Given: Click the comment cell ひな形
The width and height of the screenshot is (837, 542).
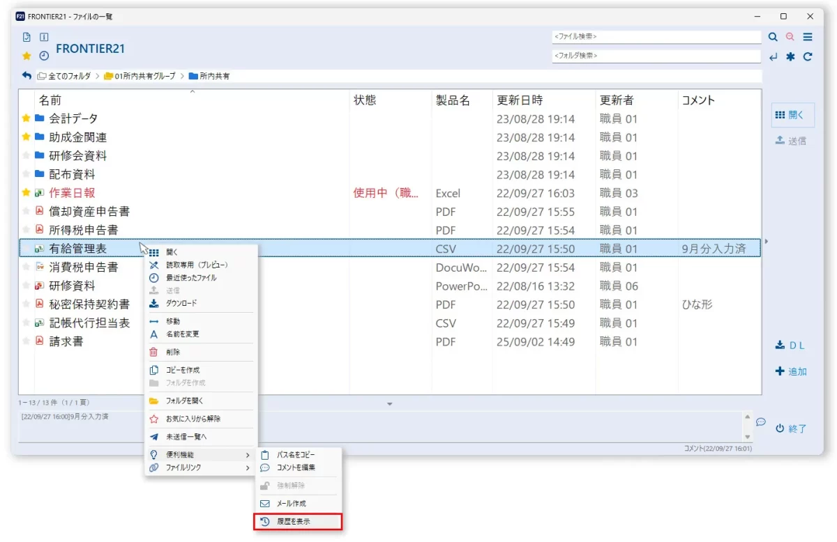Looking at the screenshot, I should (697, 304).
